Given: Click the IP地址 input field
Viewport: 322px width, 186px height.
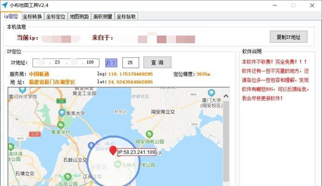Looking at the screenshot, I should coord(66,63).
